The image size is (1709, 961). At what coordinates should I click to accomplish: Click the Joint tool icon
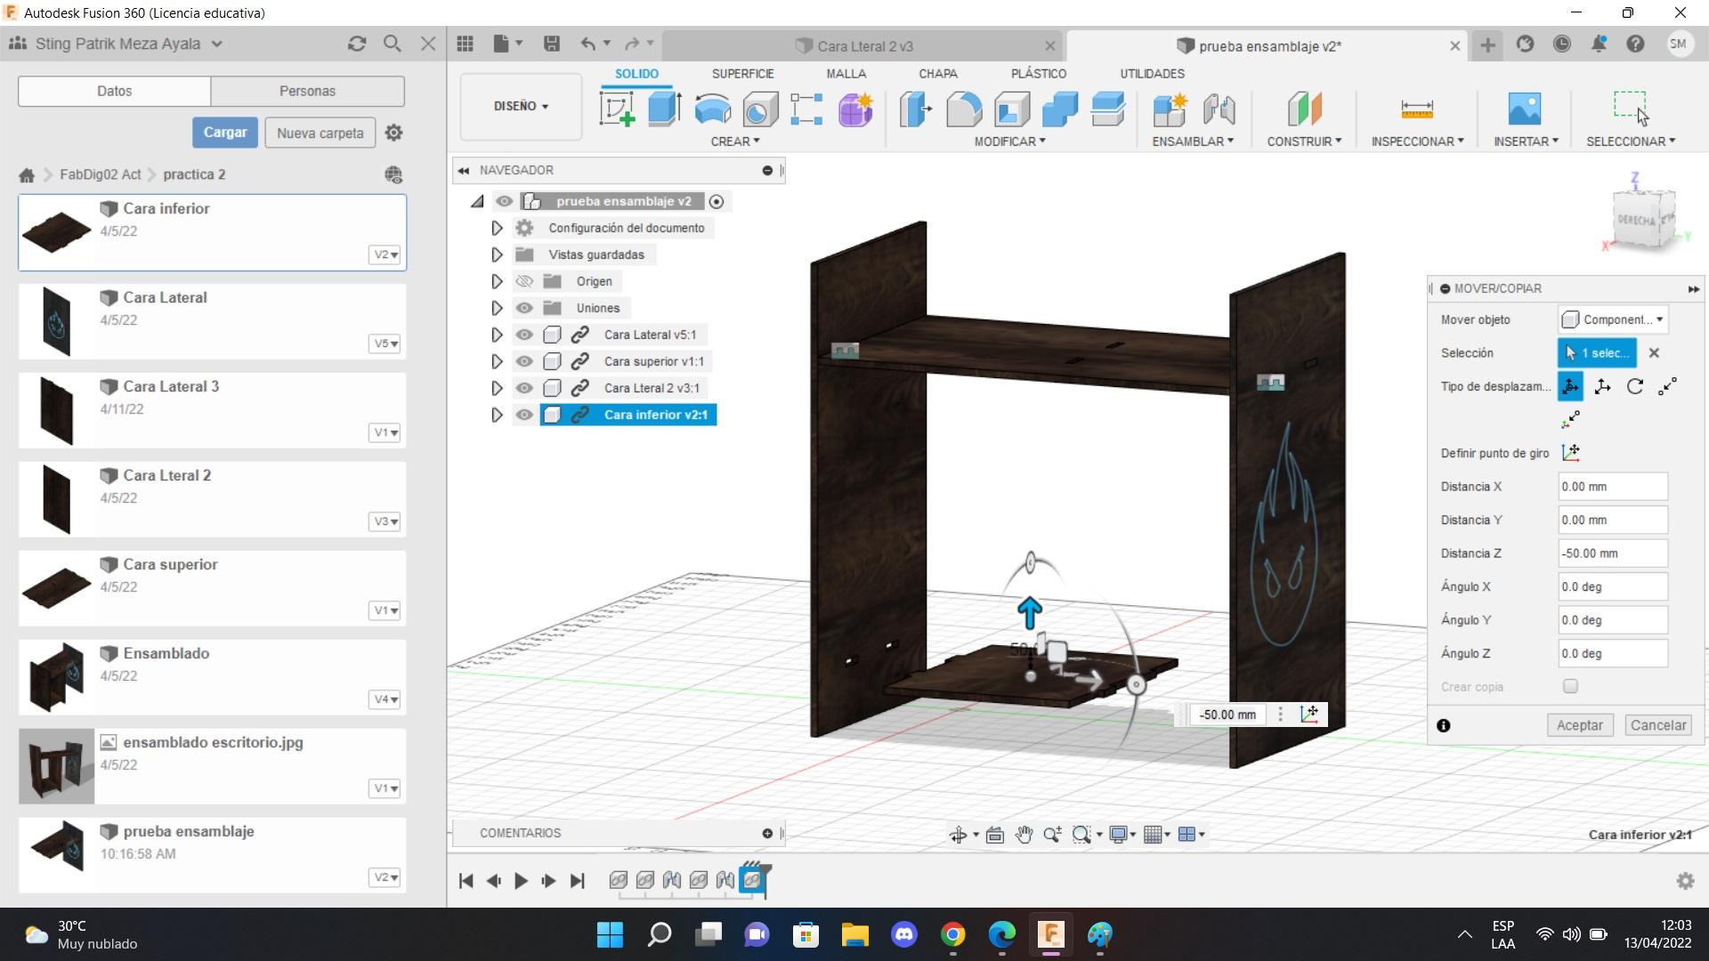(1219, 109)
